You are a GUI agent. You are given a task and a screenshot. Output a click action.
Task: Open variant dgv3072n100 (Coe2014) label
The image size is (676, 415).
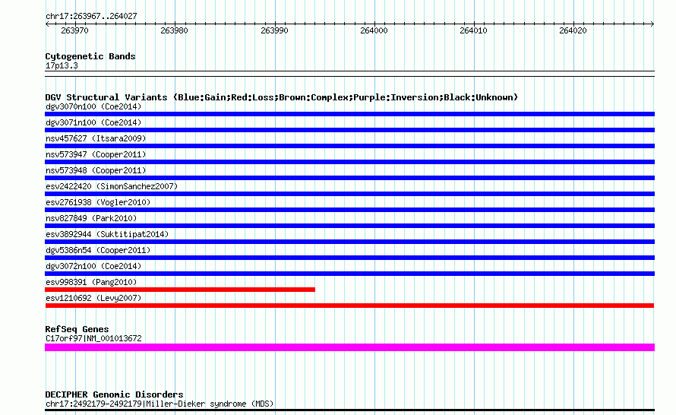93,266
